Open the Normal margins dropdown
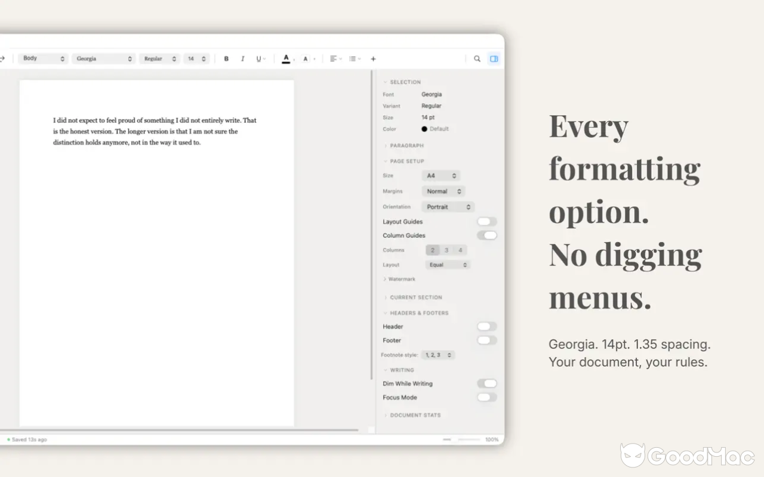The width and height of the screenshot is (764, 477). [x=443, y=191]
